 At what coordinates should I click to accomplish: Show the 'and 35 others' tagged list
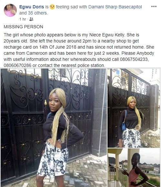click(34, 13)
